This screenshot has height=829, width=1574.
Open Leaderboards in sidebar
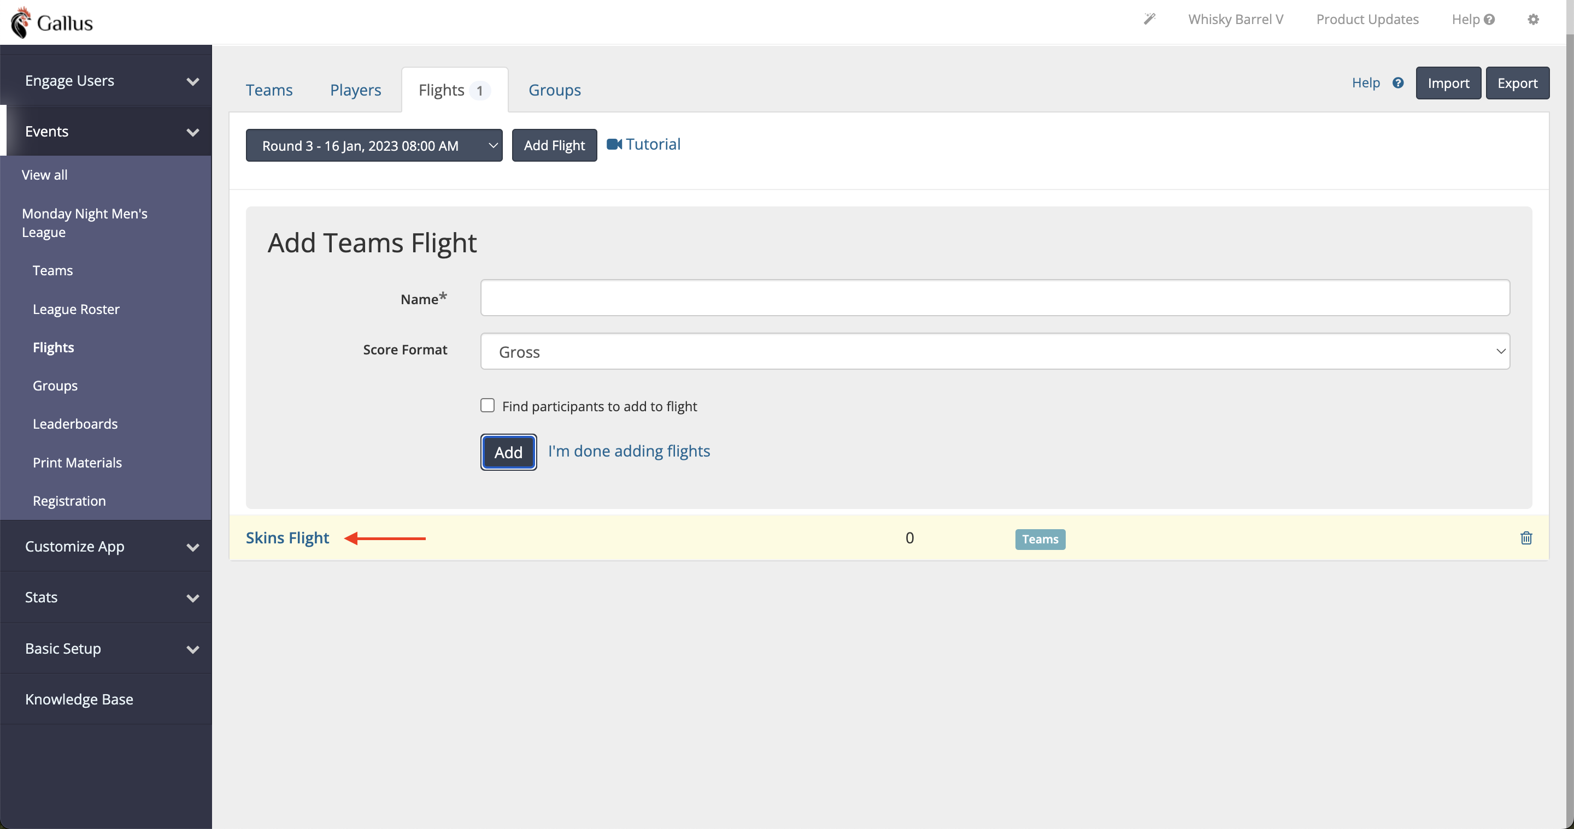75,424
